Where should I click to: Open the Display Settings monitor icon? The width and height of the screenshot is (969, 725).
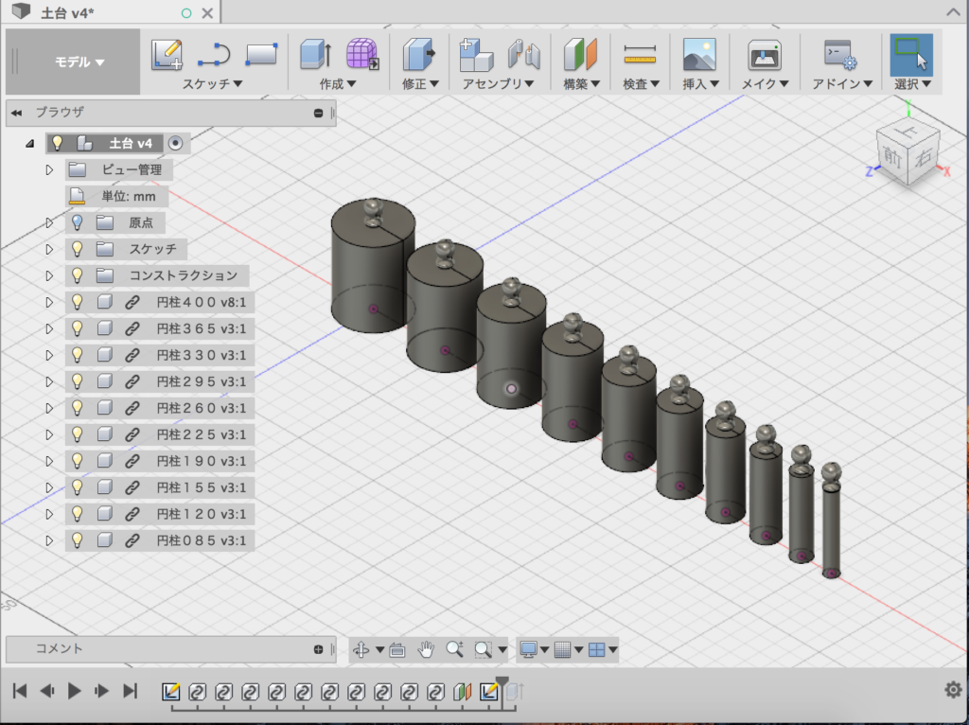[x=528, y=649]
